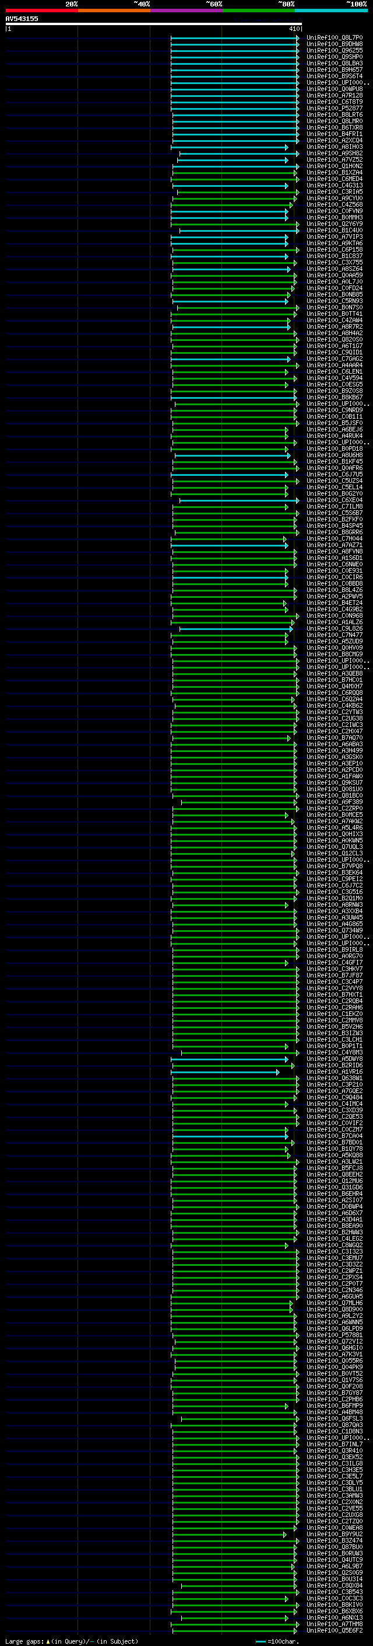Click the UniRef100_Q5E6F2 label
The image size is (373, 1646).
point(335,1630)
